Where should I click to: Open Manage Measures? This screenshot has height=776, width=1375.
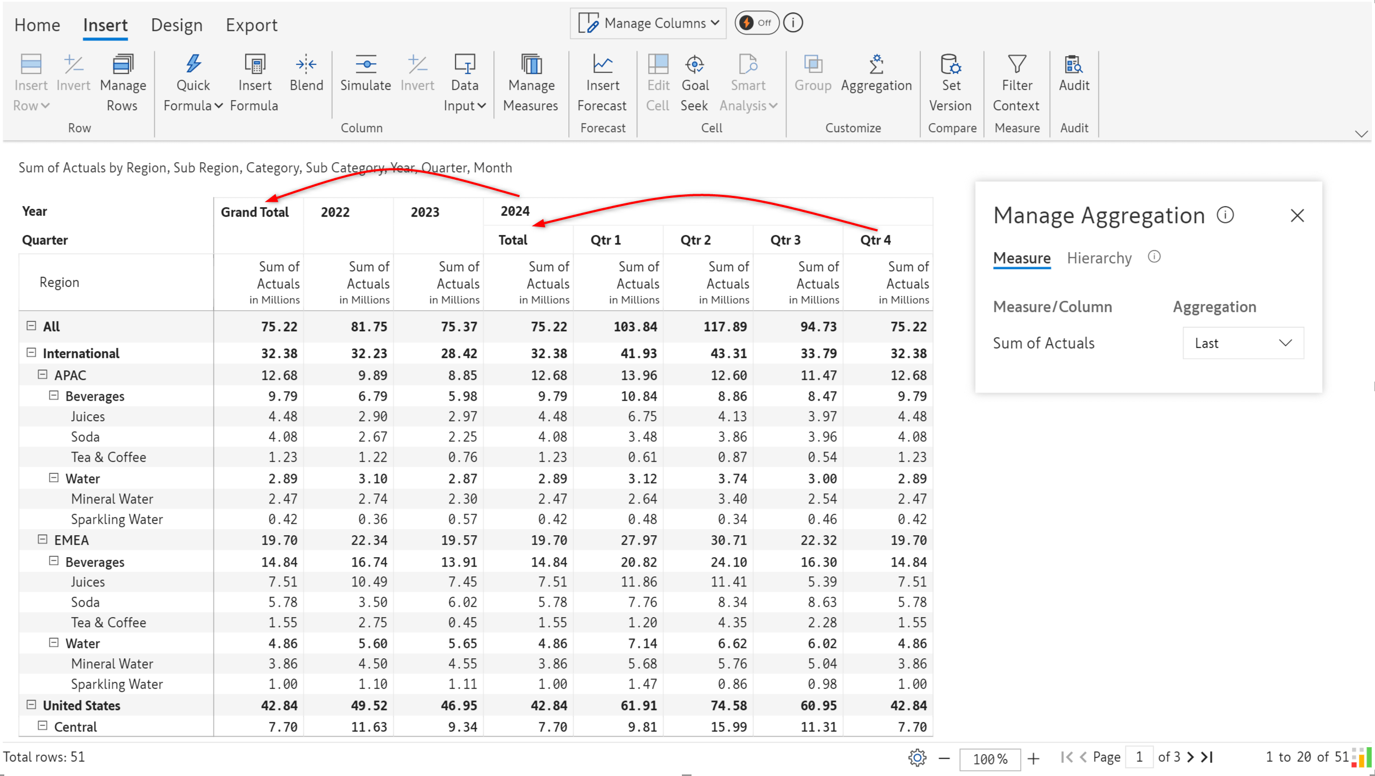[530, 83]
